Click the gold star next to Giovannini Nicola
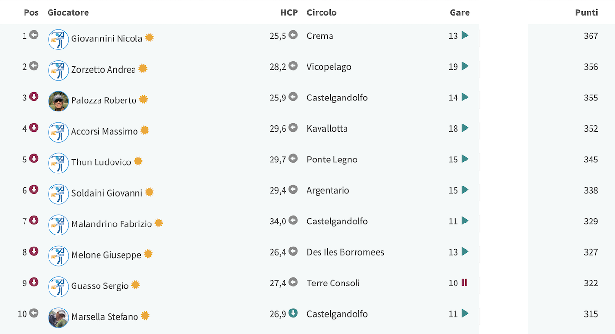 coord(149,37)
